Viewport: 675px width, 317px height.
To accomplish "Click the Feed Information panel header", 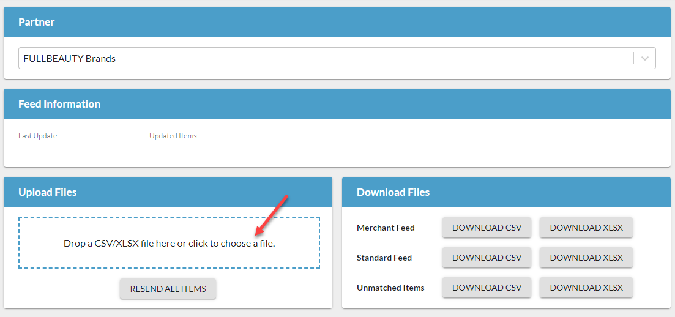I will coord(59,104).
